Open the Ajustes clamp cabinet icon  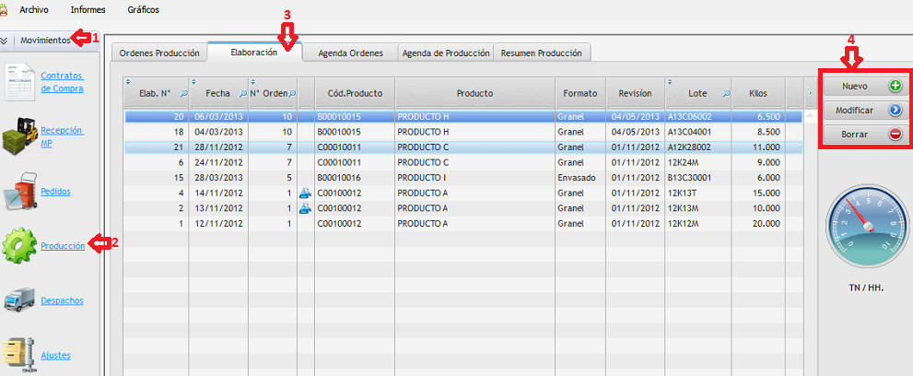[x=18, y=355]
